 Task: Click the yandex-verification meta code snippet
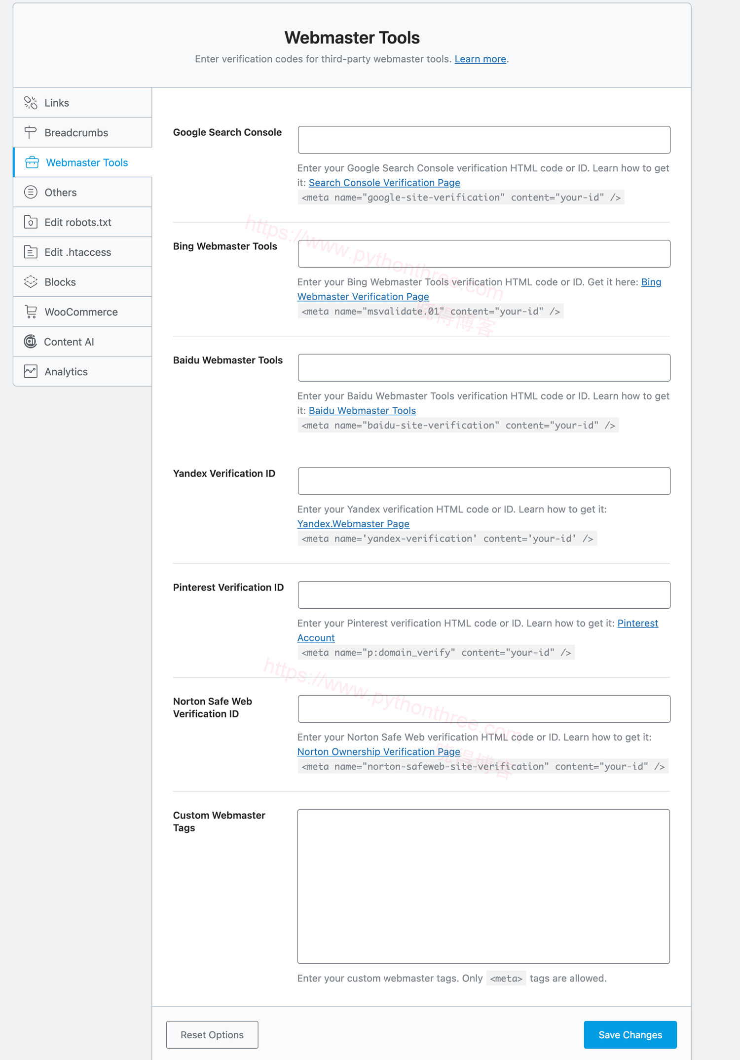pyautogui.click(x=447, y=539)
